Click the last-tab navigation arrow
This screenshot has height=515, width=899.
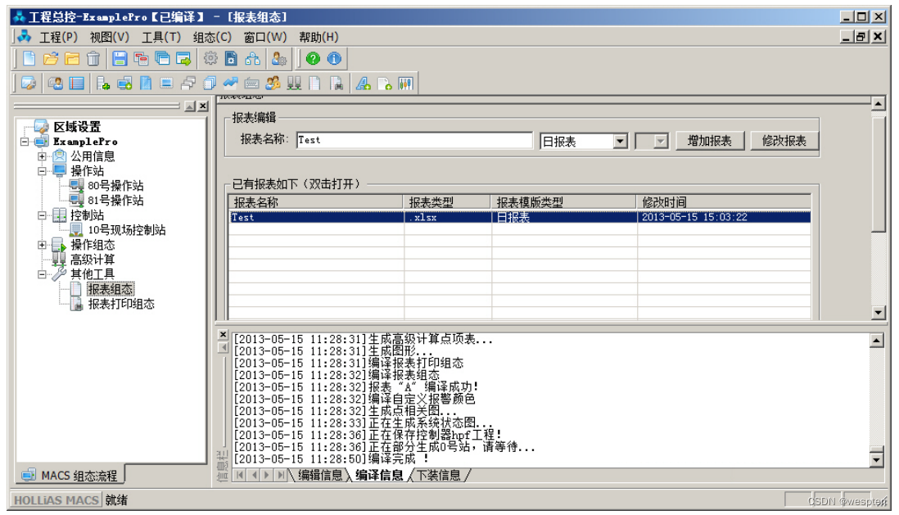click(x=280, y=475)
